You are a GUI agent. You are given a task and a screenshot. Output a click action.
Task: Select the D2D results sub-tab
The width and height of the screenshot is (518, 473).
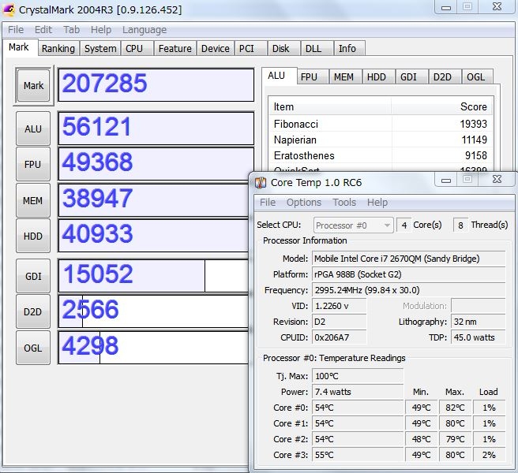(444, 76)
